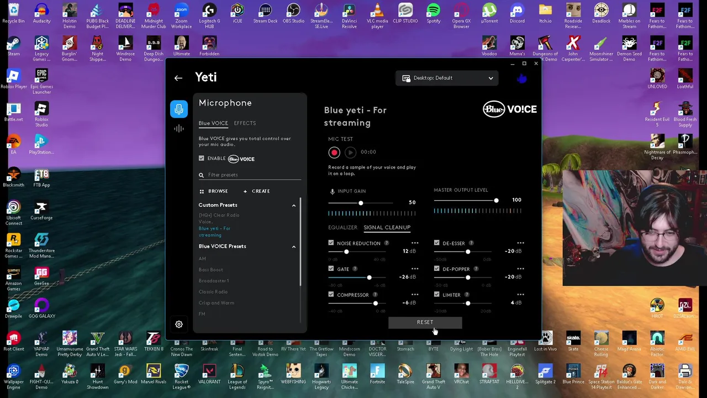
Task: Toggle Noise Reduction checkbox
Action: (x=331, y=243)
